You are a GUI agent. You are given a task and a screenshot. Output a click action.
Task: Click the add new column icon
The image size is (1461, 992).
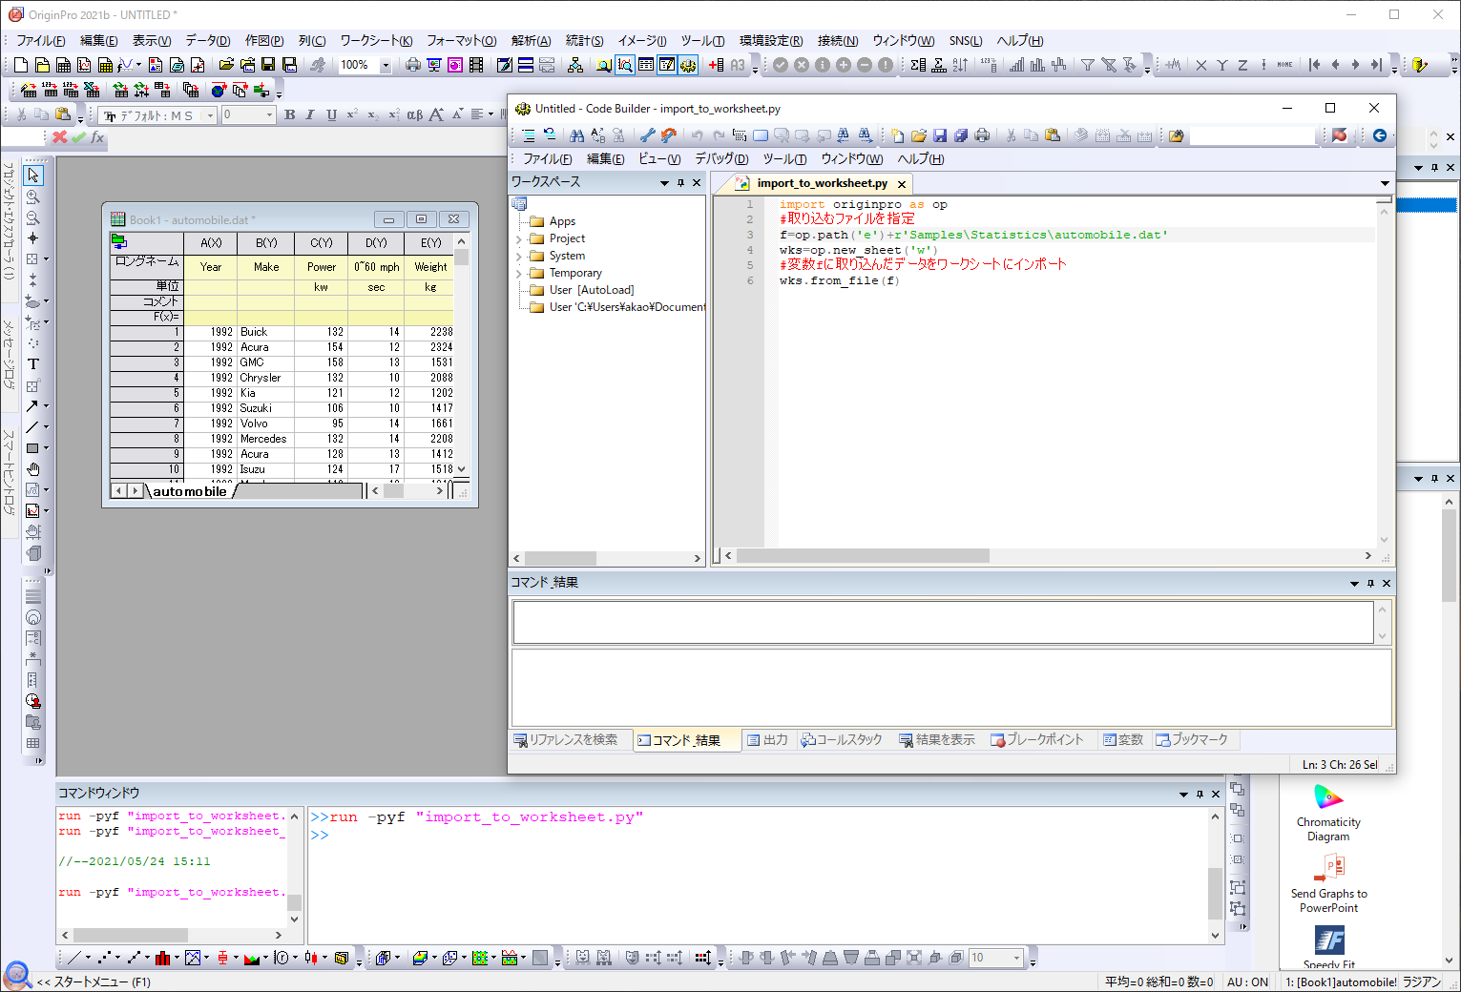tap(717, 65)
